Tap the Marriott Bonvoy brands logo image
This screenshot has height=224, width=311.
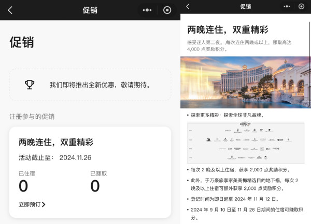(x=246, y=142)
